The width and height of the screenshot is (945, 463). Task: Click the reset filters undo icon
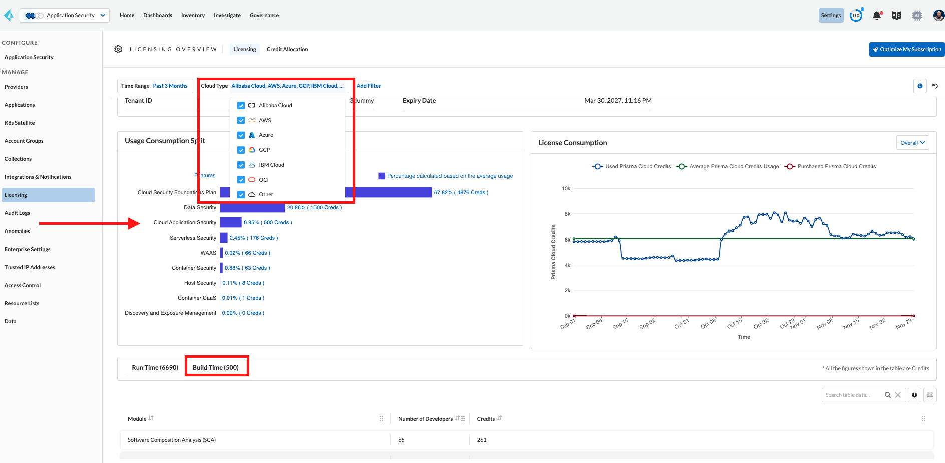(x=935, y=86)
